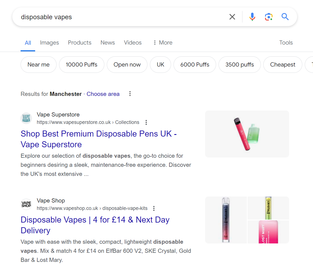The height and width of the screenshot is (269, 313).
Task: Open Google Lens image search
Action: pos(269,17)
